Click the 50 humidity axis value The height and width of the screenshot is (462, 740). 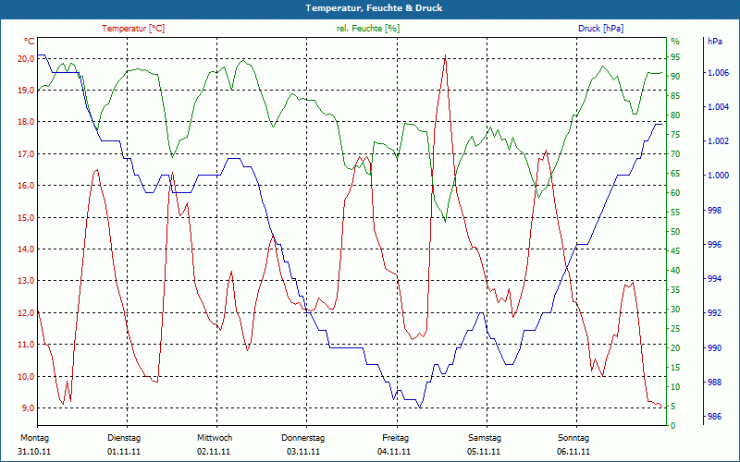(x=675, y=232)
